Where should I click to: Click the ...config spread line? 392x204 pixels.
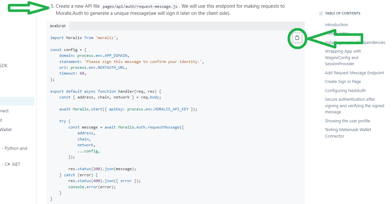tap(89, 151)
